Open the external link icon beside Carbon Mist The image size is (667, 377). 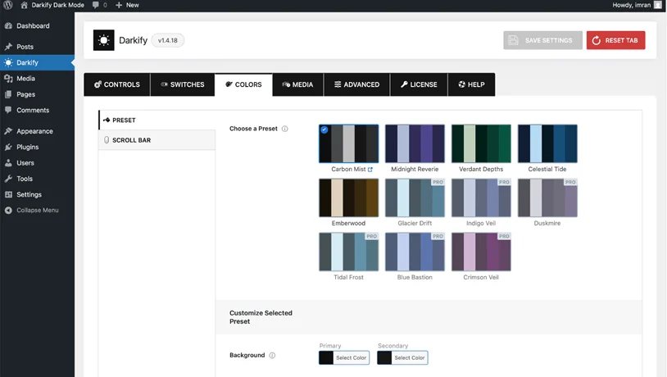(370, 170)
